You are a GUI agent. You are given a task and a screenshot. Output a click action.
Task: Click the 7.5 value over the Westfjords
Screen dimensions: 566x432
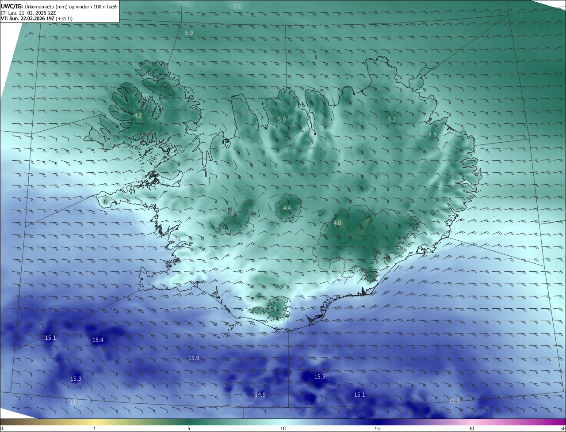pyautogui.click(x=145, y=96)
